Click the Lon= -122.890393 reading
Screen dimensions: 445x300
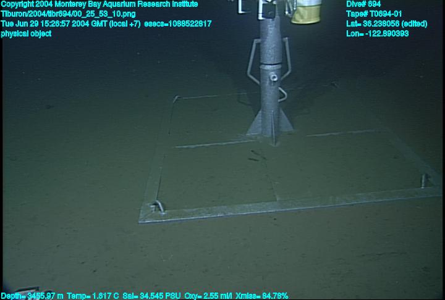click(x=378, y=34)
